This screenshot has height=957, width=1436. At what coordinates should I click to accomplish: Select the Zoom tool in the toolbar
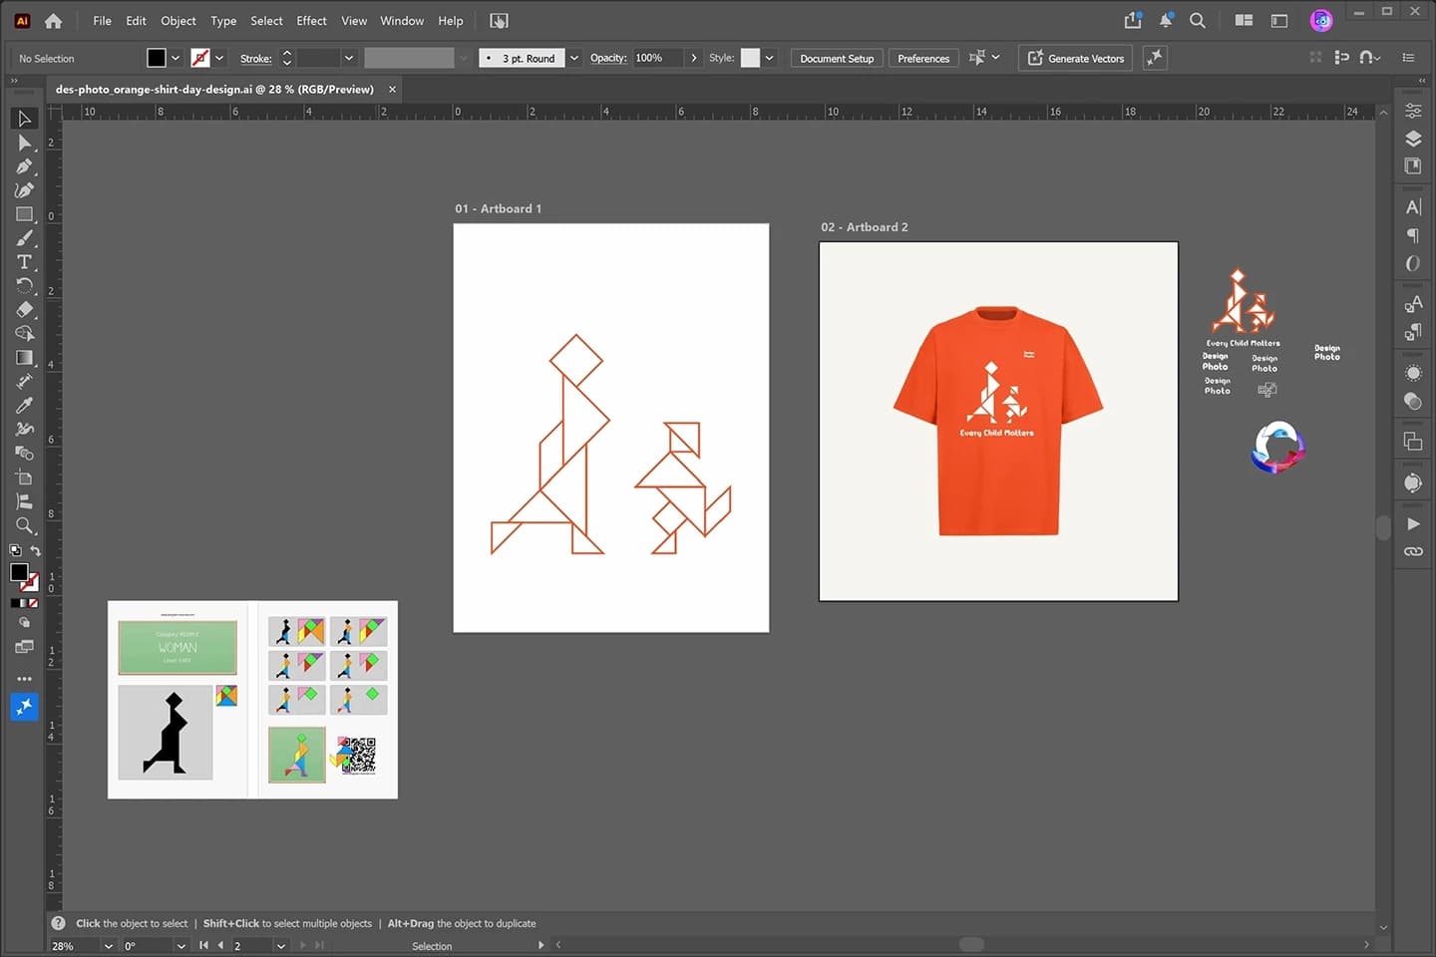click(24, 525)
